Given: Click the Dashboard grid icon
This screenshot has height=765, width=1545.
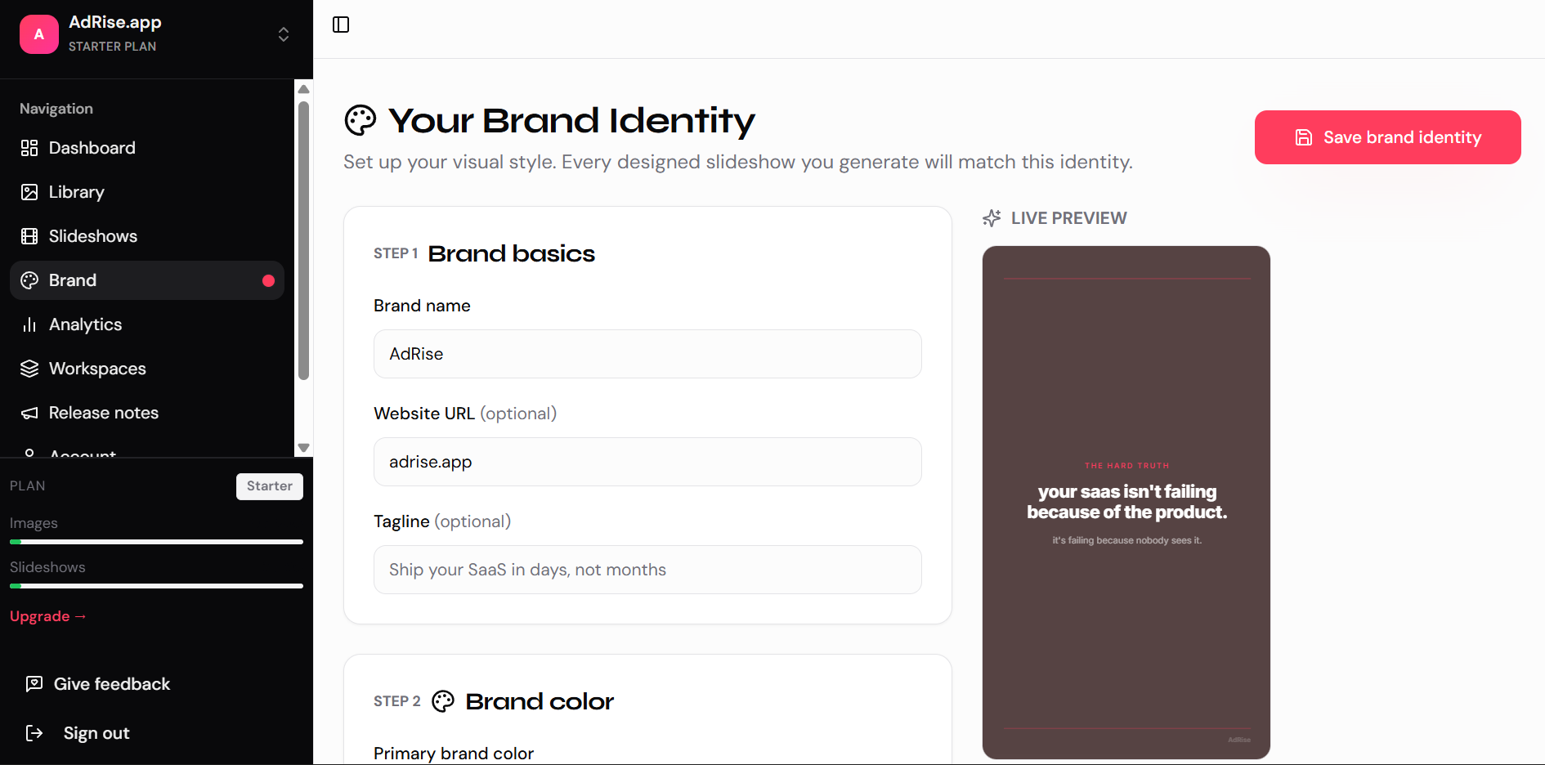Looking at the screenshot, I should tap(29, 148).
